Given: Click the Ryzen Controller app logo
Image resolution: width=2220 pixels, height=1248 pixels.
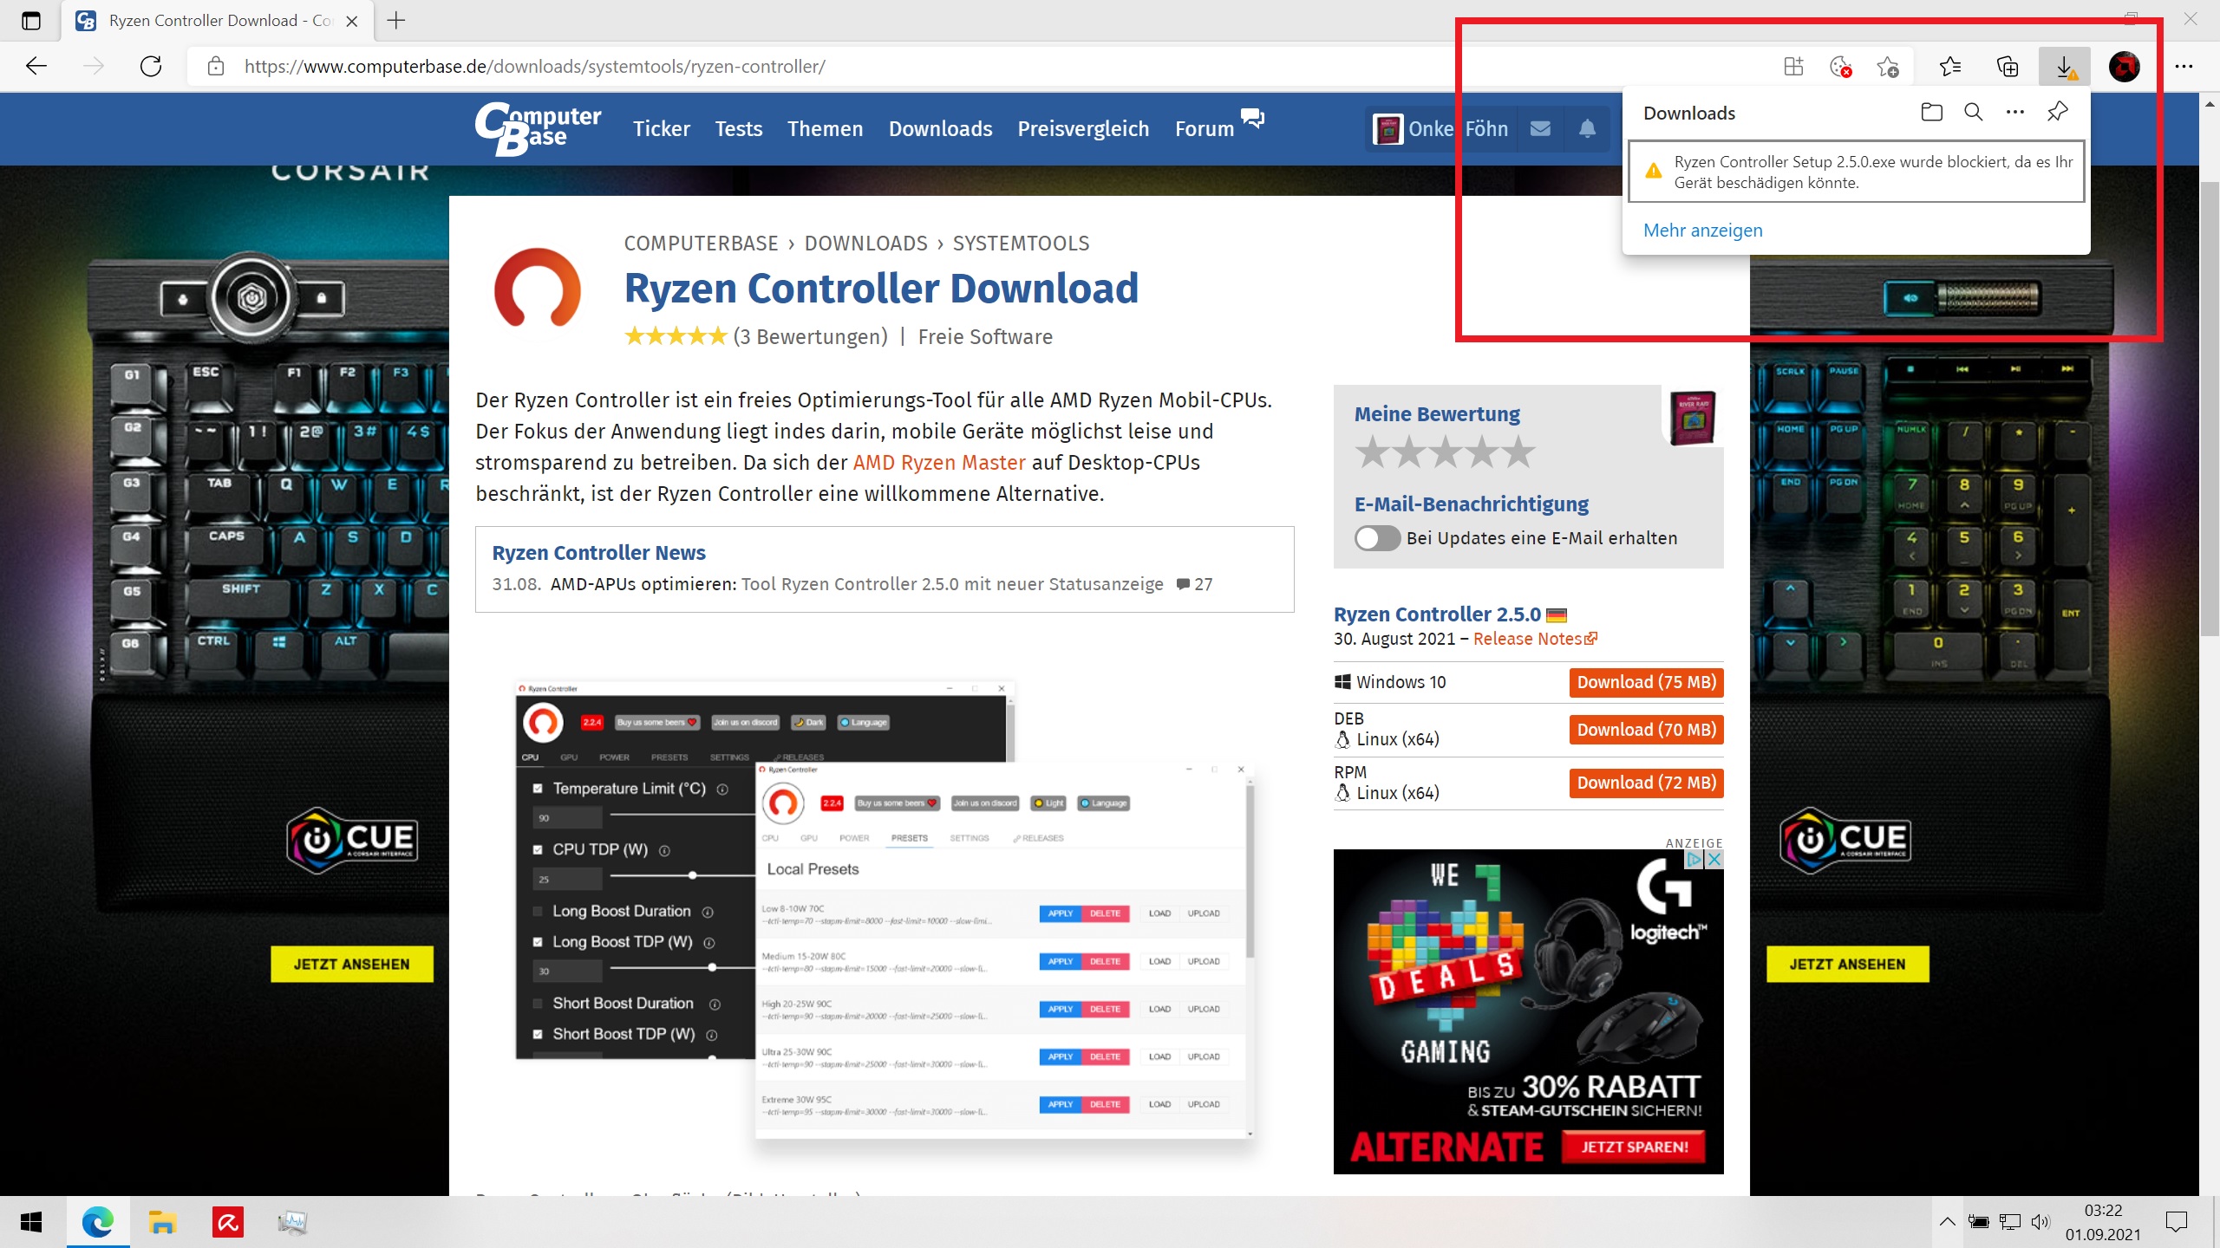Looking at the screenshot, I should pyautogui.click(x=538, y=288).
